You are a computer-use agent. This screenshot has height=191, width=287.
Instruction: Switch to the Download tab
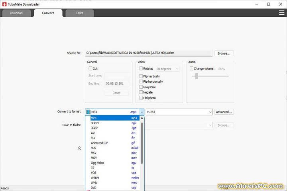point(16,13)
